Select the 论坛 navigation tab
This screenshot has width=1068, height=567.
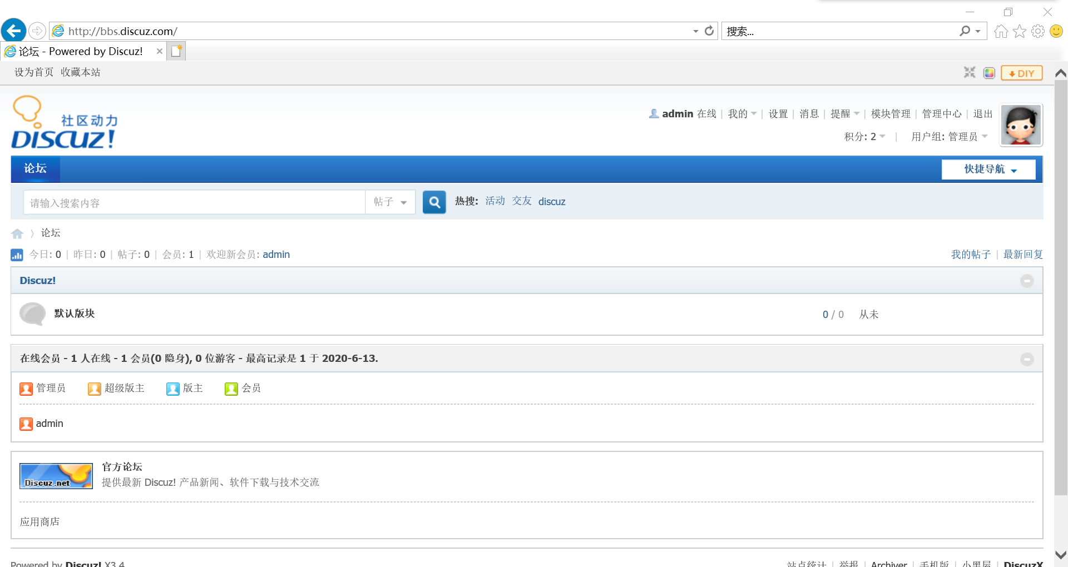35,168
